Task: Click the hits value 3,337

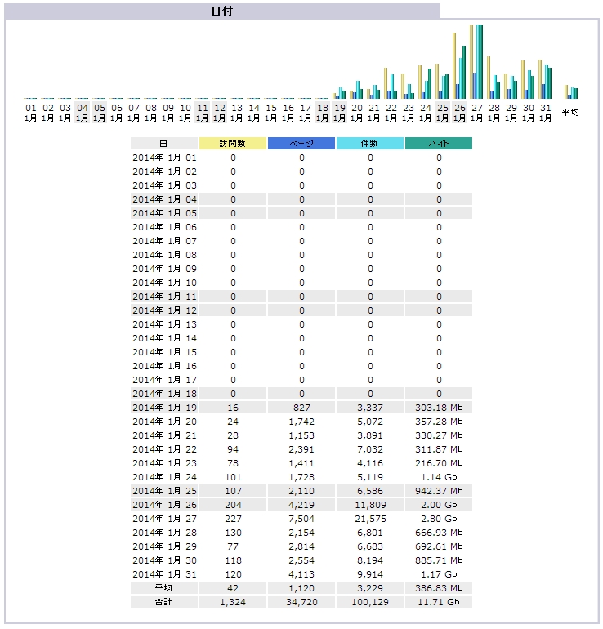Action: click(x=370, y=408)
